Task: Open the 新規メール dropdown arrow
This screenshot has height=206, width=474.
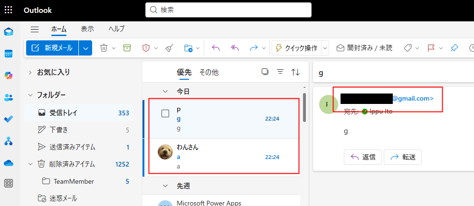Action: (85, 48)
